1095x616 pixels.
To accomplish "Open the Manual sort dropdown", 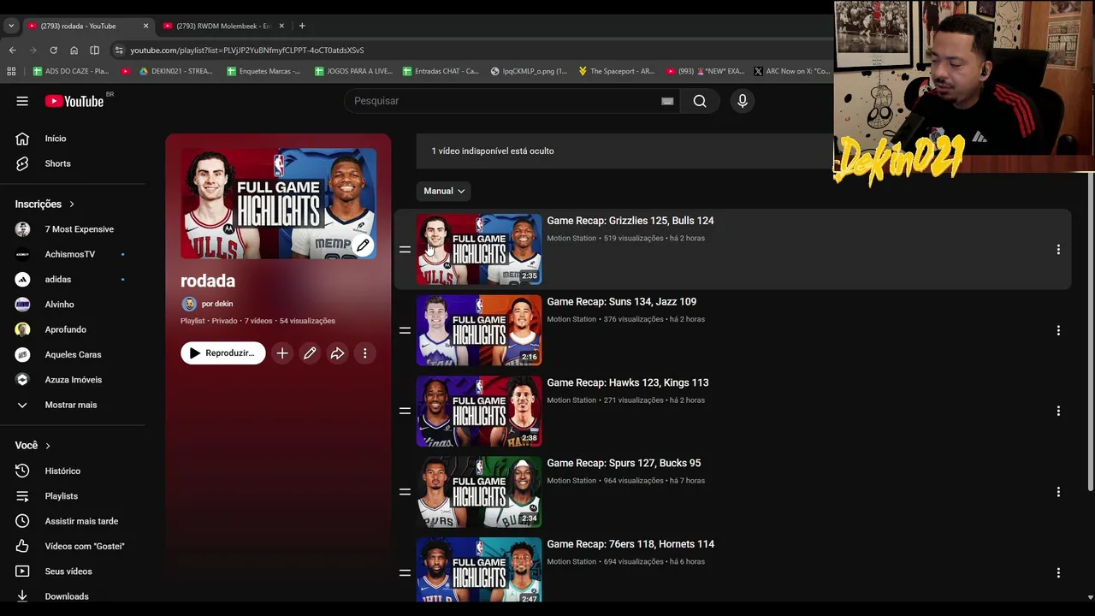I will [x=444, y=191].
